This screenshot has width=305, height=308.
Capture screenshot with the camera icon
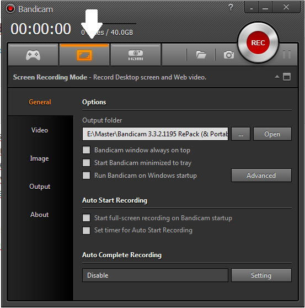(x=229, y=55)
